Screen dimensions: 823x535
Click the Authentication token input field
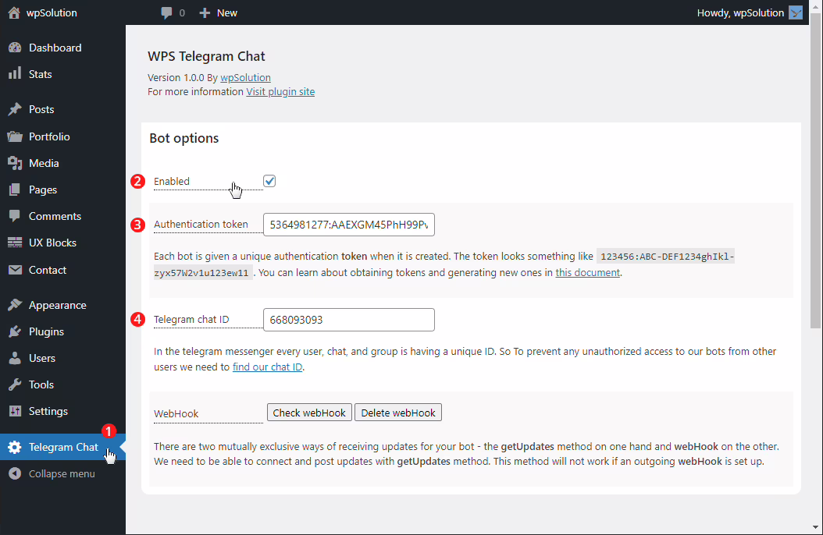coord(348,225)
